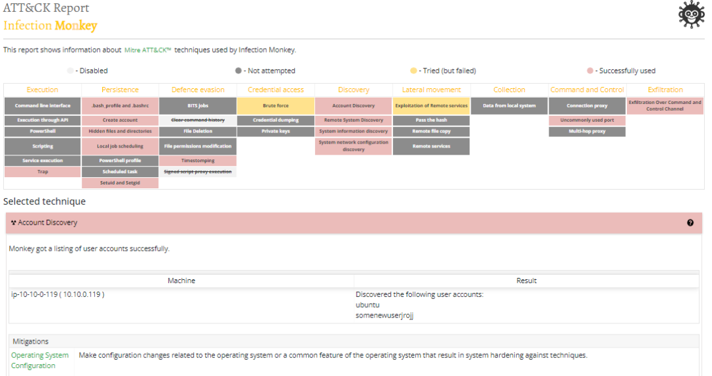Select the Data from local system technique
The width and height of the screenshot is (712, 376).
509,105
